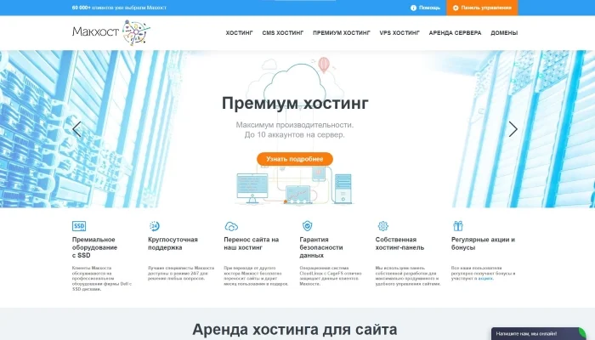Click the cloud site transfer icon
Viewport: 595px width, 340px height.
coord(231,227)
